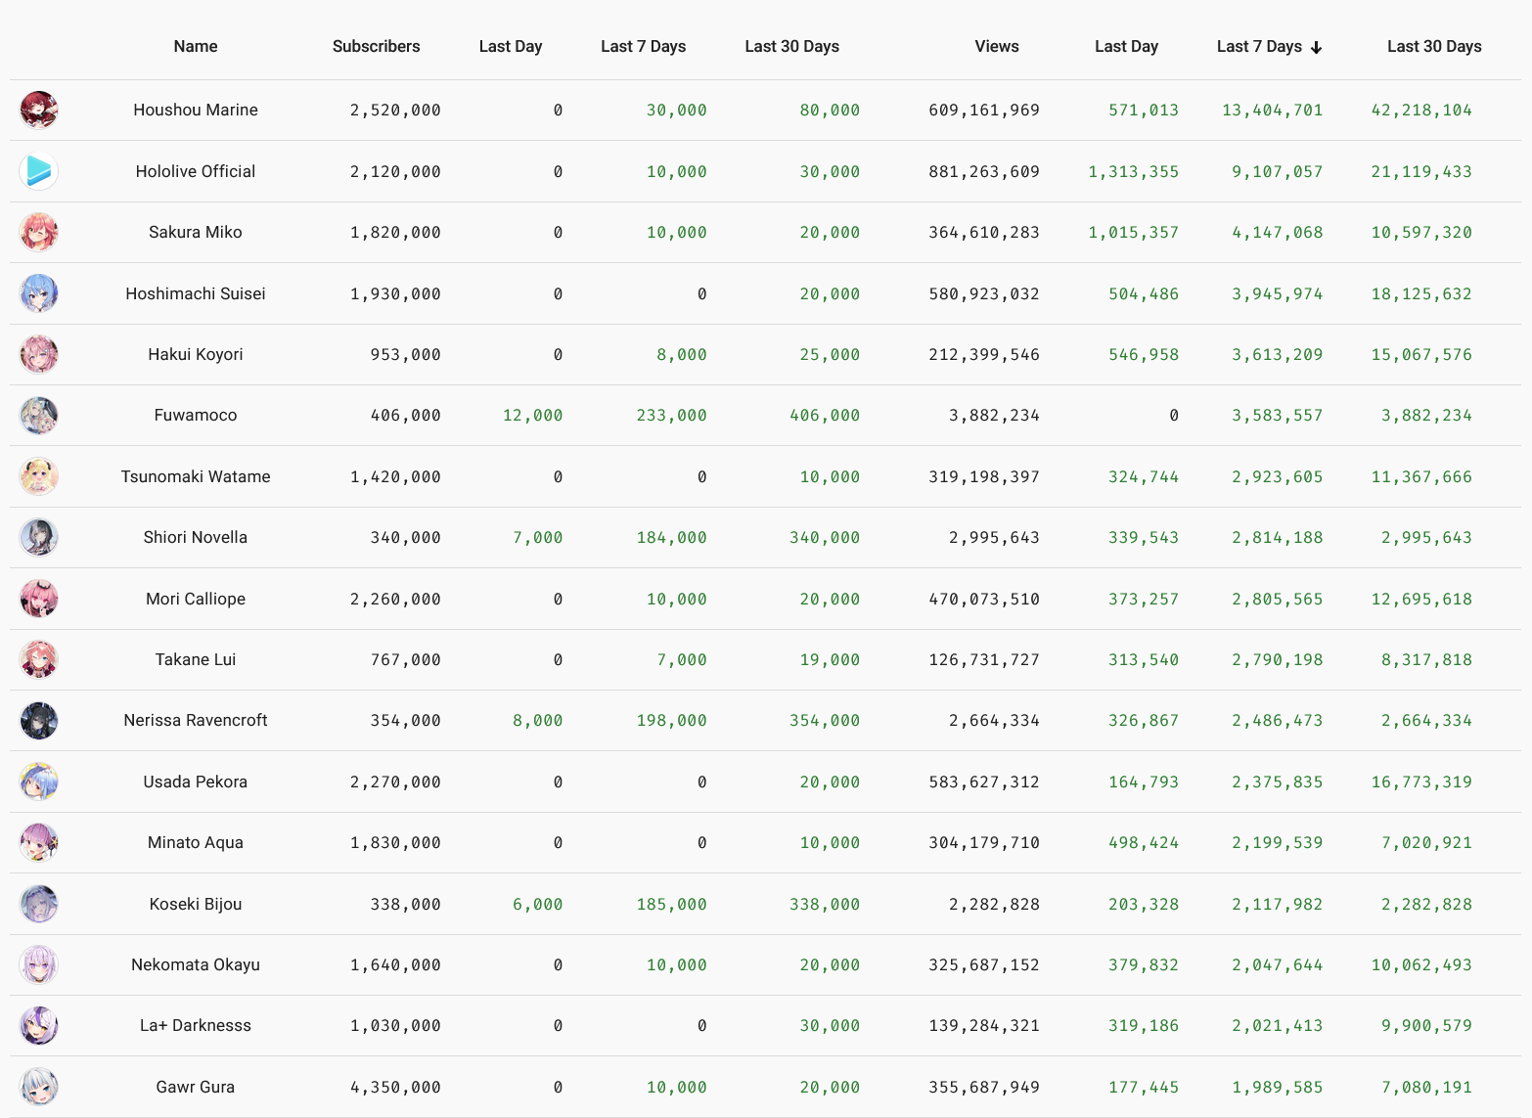Click Hoshimachi Suisei's 18,125,632 monthly views
1532x1118 pixels.
tap(1421, 293)
